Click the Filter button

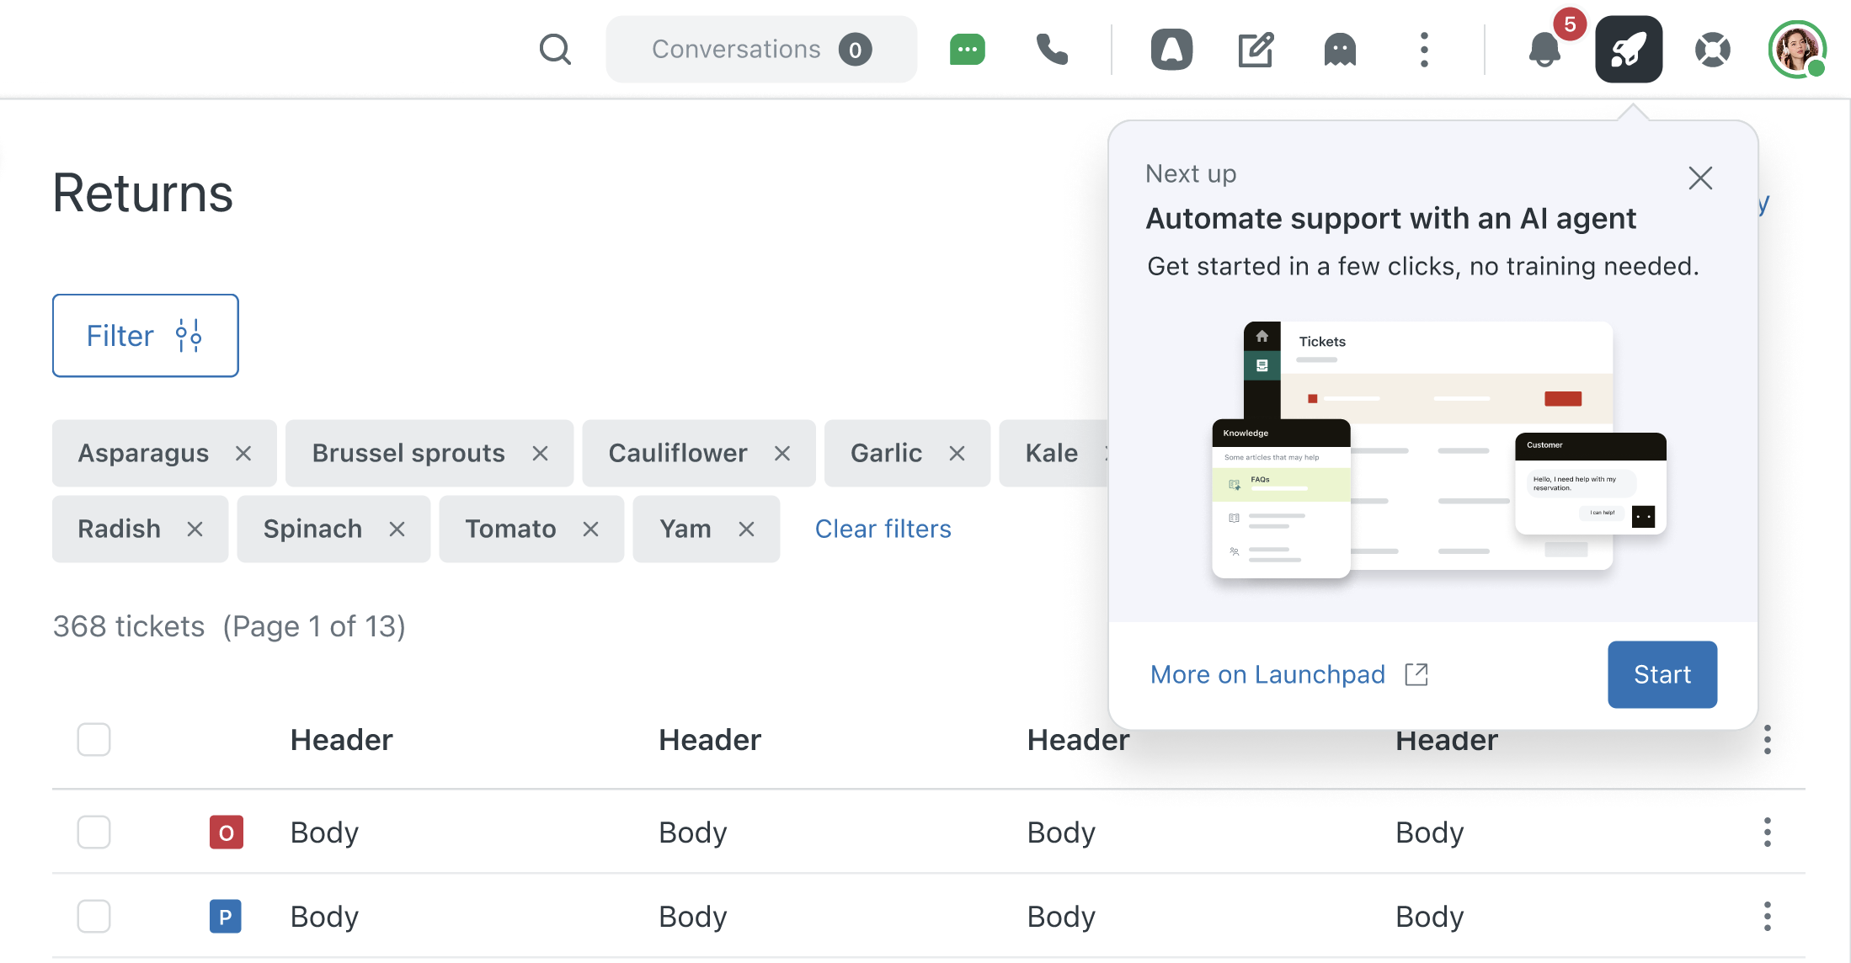(145, 336)
